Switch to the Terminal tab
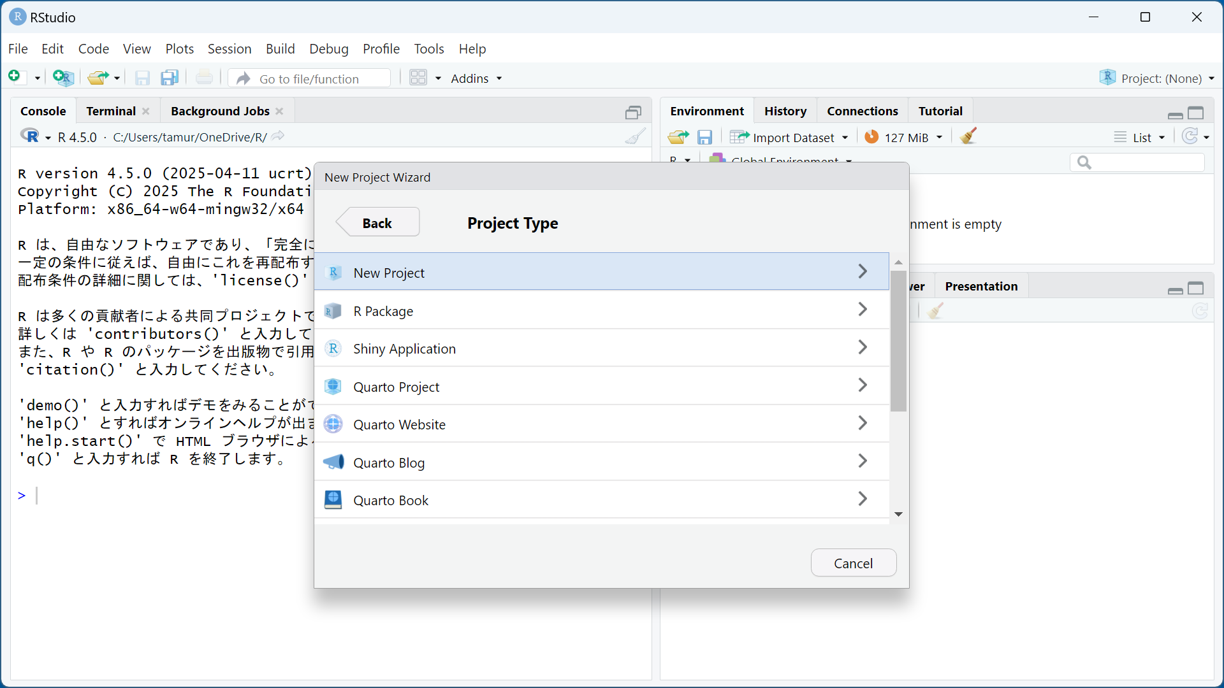 coord(111,111)
